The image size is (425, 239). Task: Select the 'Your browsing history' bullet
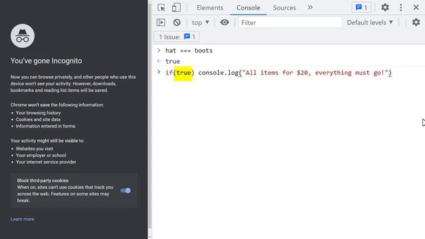click(x=39, y=113)
